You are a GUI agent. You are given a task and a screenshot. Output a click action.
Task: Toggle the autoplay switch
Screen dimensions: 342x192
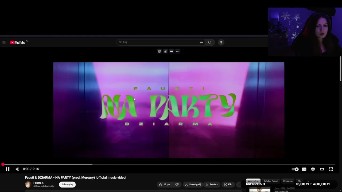295,169
